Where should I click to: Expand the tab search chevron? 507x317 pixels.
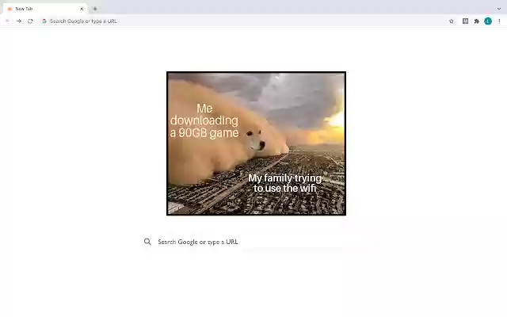(x=499, y=9)
